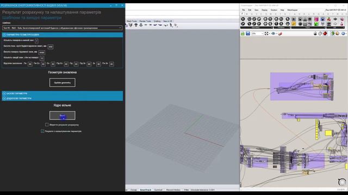This screenshot has width=348, height=195.
Task: Click the floor height input field below 450
Action: click(42, 53)
